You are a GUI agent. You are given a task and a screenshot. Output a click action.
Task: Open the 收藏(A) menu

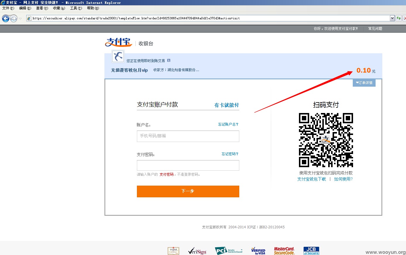point(59,8)
